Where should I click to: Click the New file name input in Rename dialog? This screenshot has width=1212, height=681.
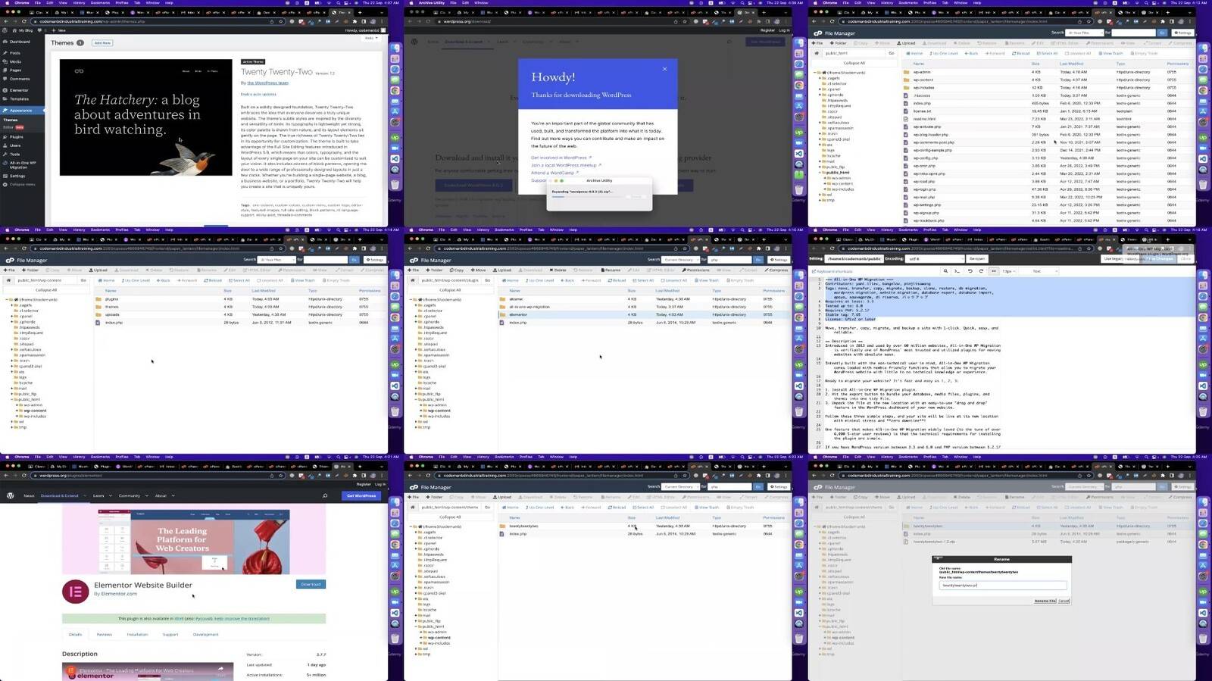coord(1003,586)
